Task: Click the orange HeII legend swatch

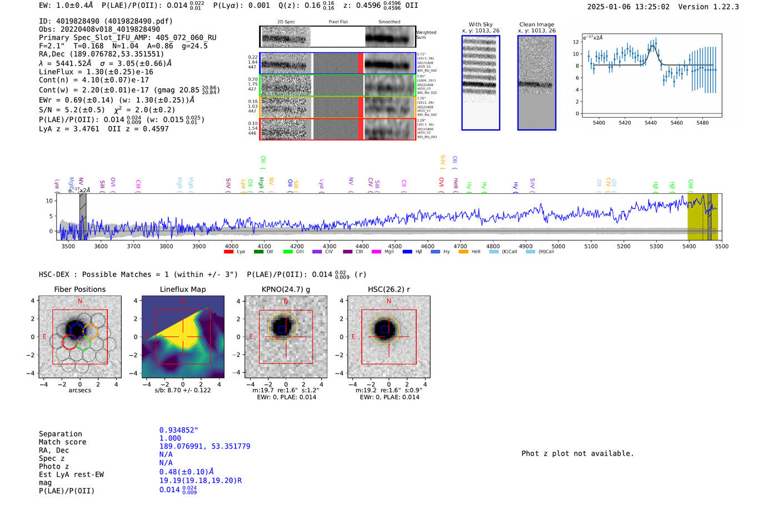Action: click(x=463, y=252)
